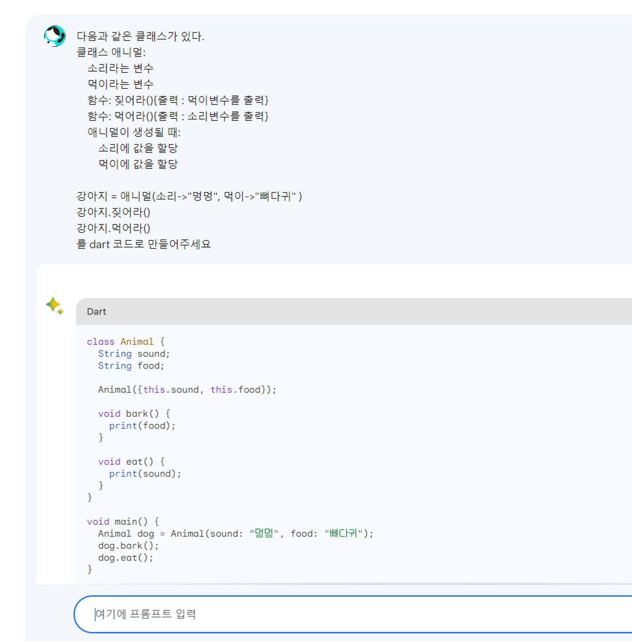Click the line 다음과 같은 클래스가 있다.
632x641 pixels.
click(x=141, y=36)
